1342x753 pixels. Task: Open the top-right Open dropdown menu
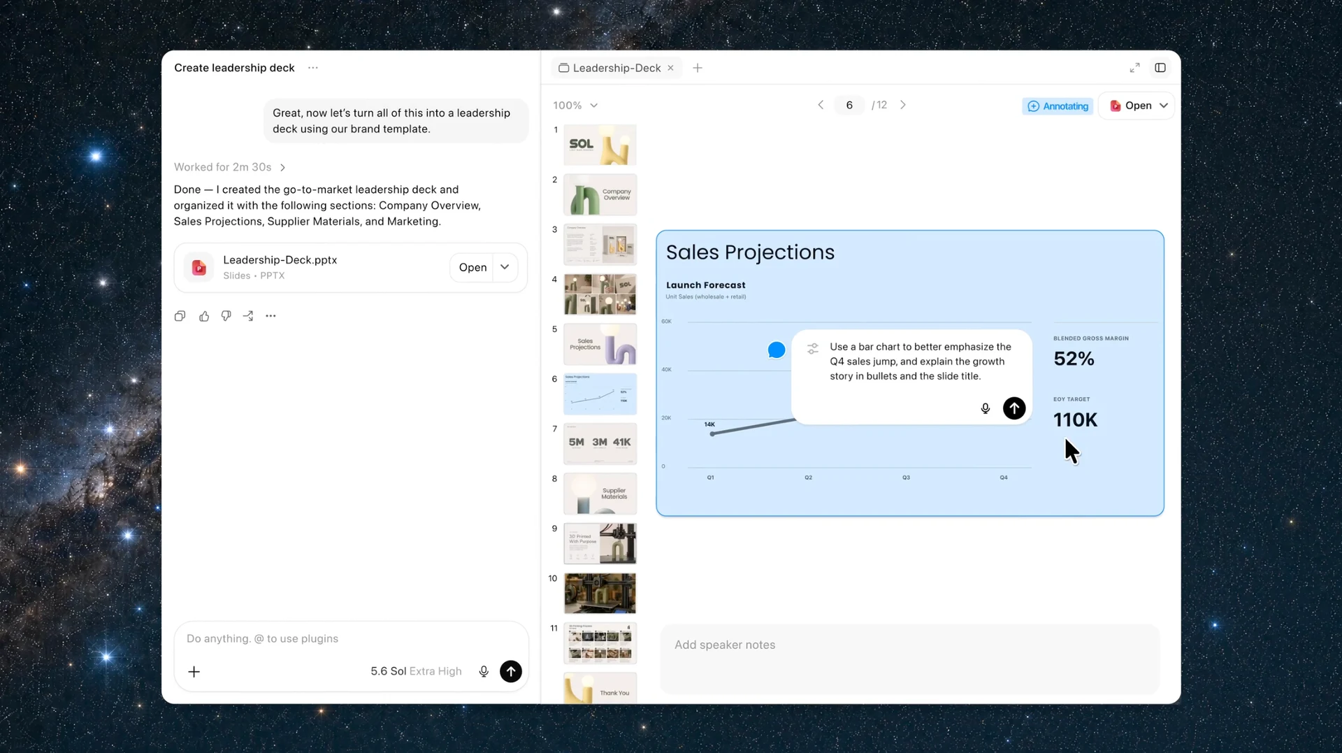(x=1164, y=106)
